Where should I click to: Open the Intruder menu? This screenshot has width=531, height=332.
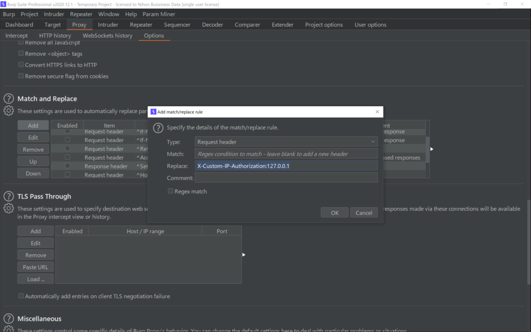[54, 14]
